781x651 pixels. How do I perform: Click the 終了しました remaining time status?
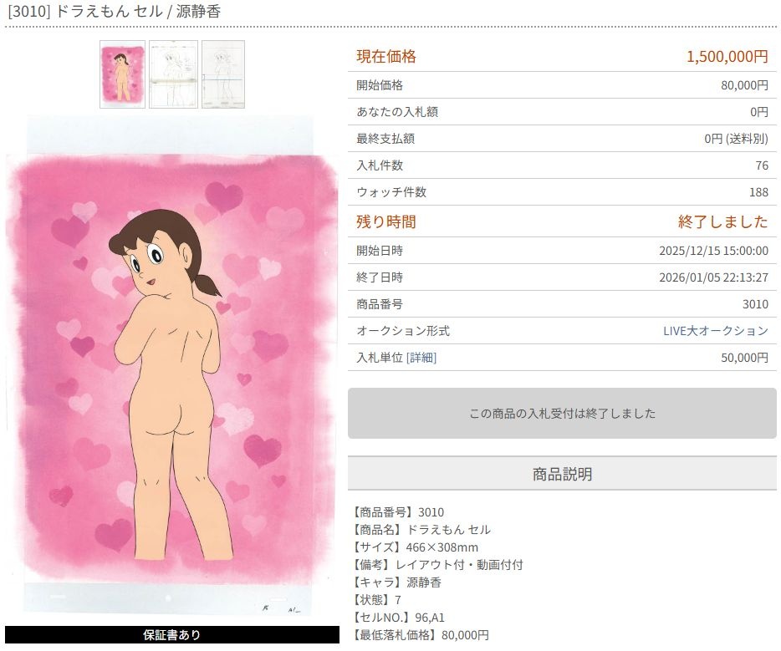click(x=722, y=221)
